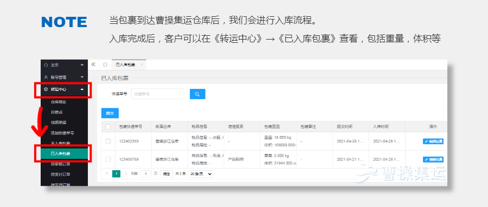Viewport: 488px width, 207px height.
Task: Click the 16.000 kg weight value
Action: [282, 138]
